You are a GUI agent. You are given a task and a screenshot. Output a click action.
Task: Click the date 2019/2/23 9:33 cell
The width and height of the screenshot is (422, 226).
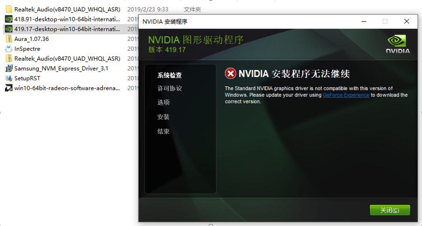[148, 10]
